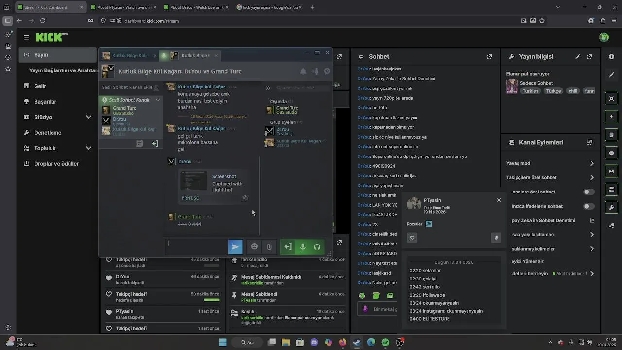Open 'pay Zeka ile Sohbet Denetimi' link
The image size is (622, 350).
[x=543, y=220]
